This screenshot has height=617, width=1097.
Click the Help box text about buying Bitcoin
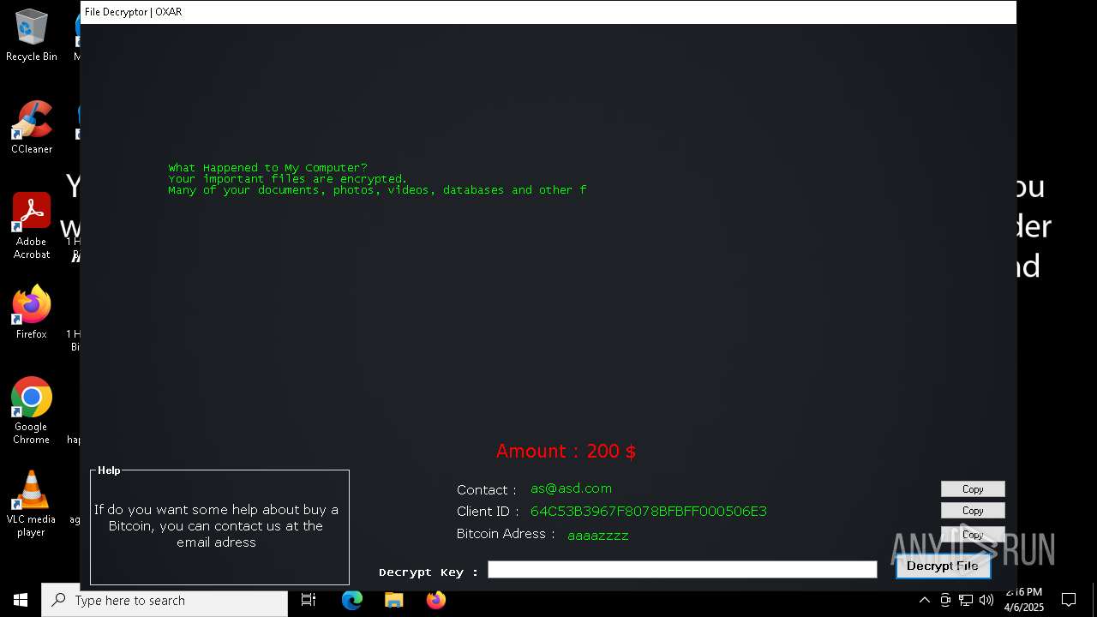(216, 526)
